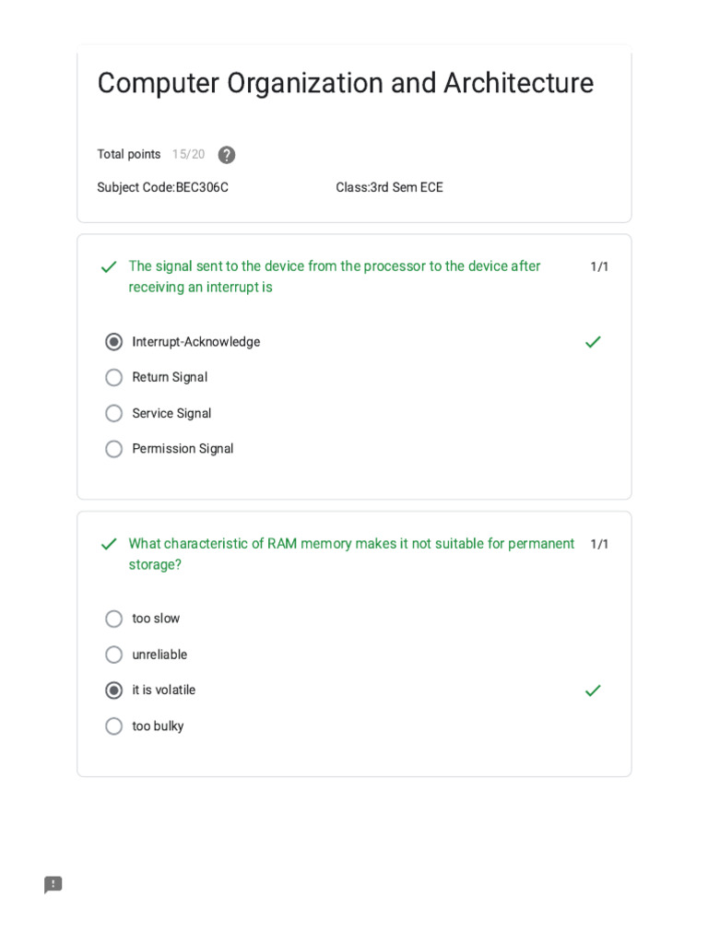Choose the unreliable radio button

click(x=114, y=655)
